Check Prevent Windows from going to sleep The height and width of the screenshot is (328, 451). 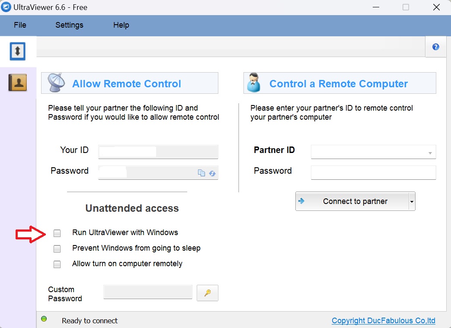57,249
